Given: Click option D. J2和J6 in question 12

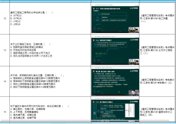Looking at the screenshot, I should (15, 24).
